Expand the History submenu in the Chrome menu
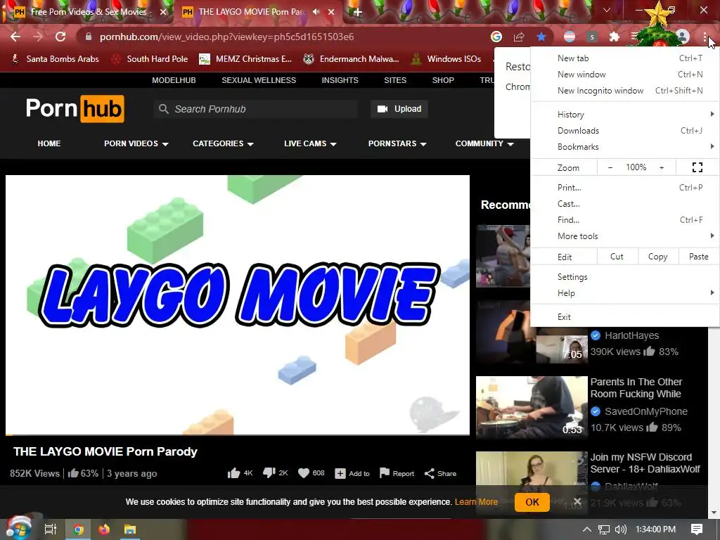 click(x=625, y=115)
